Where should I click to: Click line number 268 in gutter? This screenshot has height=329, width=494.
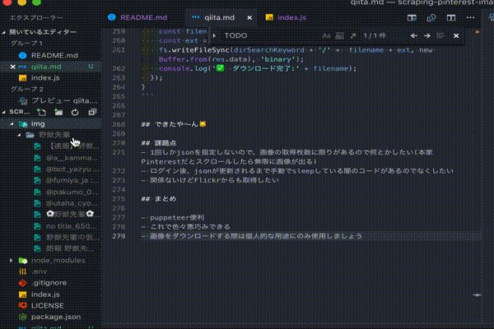(119, 124)
